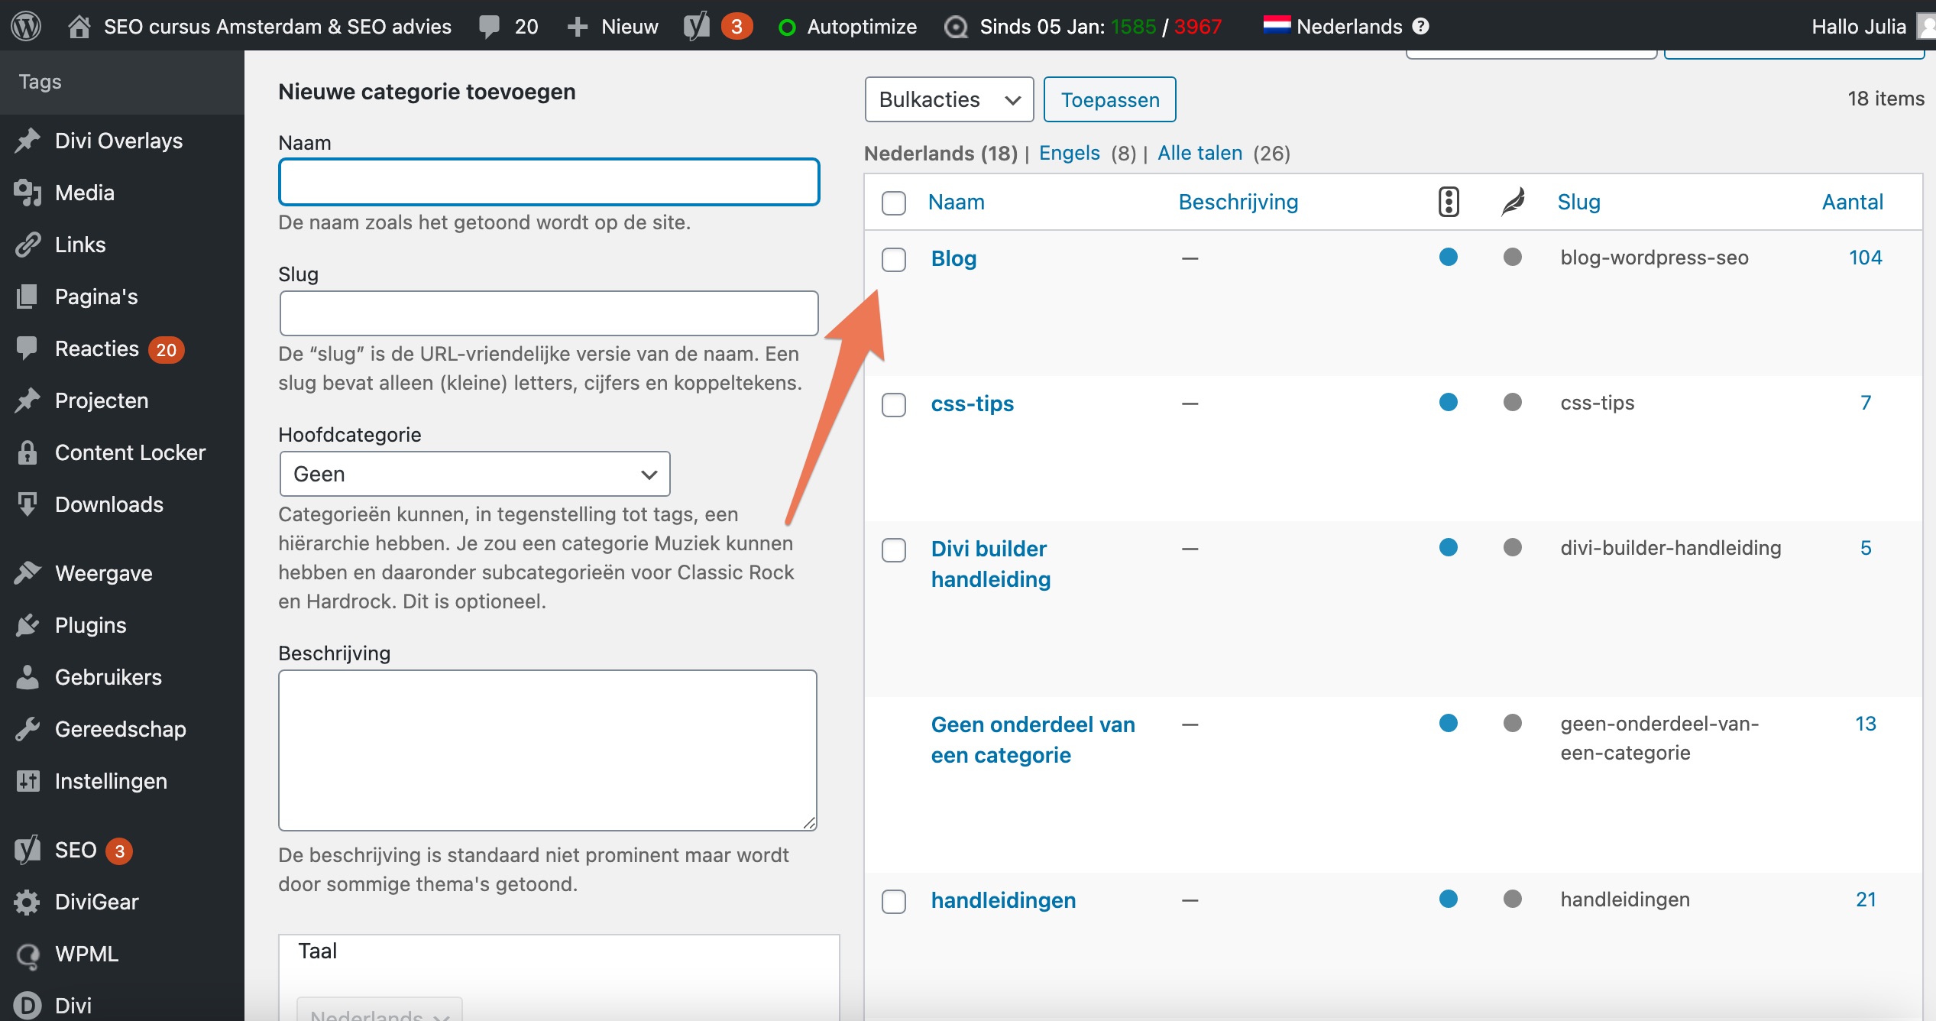The width and height of the screenshot is (1936, 1021).
Task: Click the statistics icon before Sinds 05 Jan
Action: tap(956, 27)
